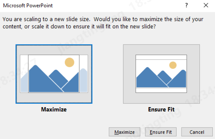Click the bold Maximize label under the preview
This screenshot has height=139, width=215.
point(54,110)
